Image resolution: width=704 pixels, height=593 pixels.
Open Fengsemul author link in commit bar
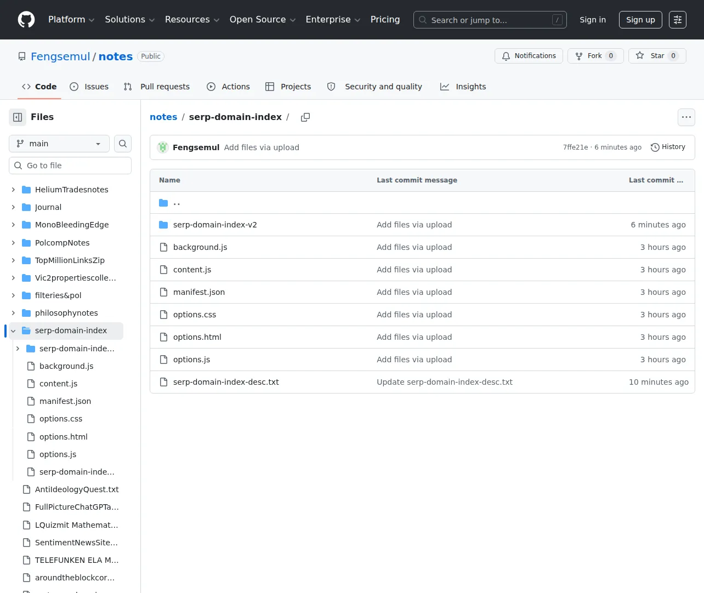[x=196, y=147]
